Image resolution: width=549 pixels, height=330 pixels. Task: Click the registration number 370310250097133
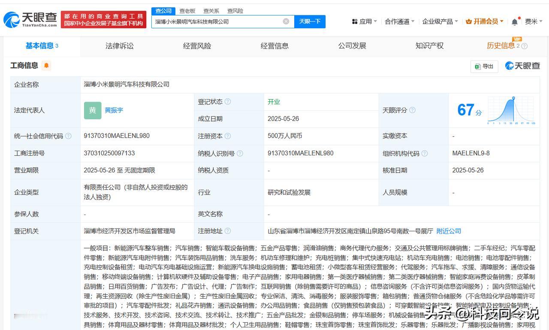pos(109,153)
